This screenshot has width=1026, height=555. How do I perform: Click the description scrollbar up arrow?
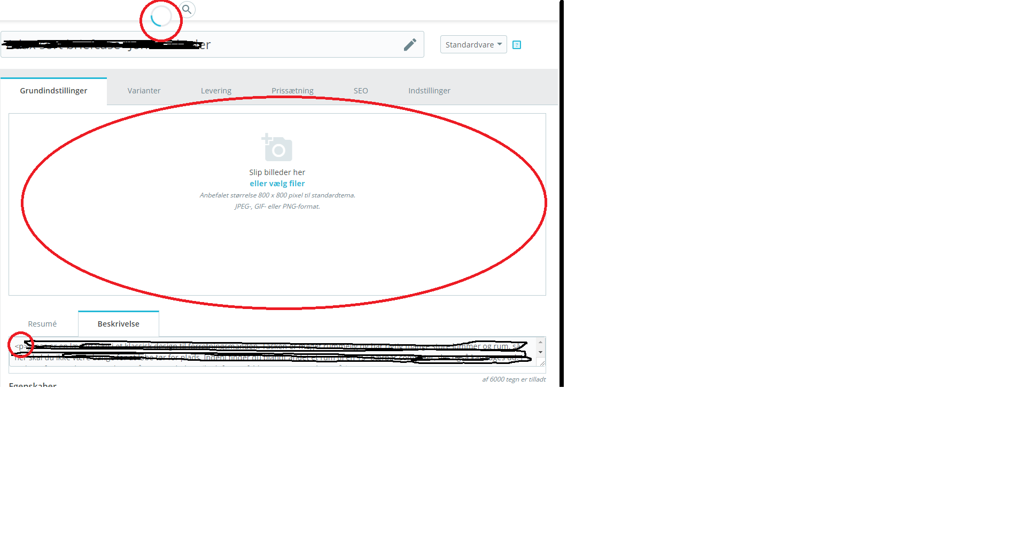click(x=540, y=342)
